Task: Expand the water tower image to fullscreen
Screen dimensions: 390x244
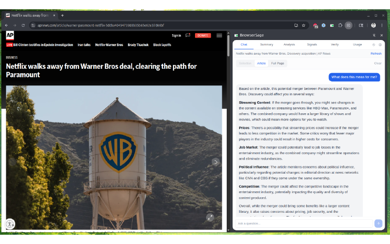Action: tap(210, 217)
